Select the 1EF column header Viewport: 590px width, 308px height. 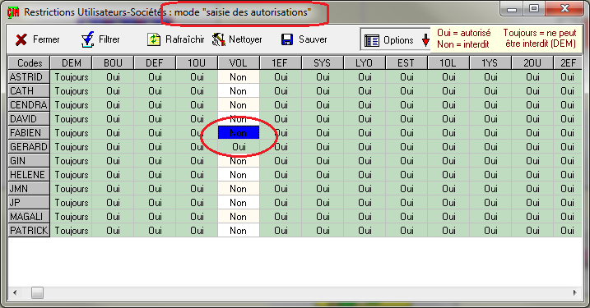point(281,62)
